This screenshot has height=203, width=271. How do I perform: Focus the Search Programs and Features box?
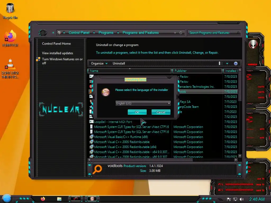(214, 33)
